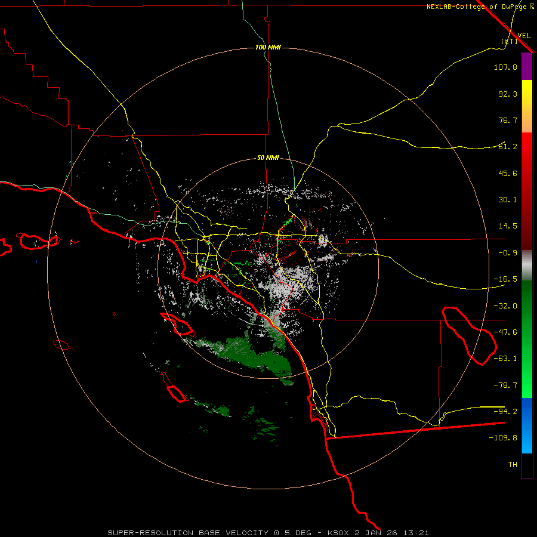Click the 45.6 velocity scale value
The image size is (537, 537).
click(x=508, y=173)
